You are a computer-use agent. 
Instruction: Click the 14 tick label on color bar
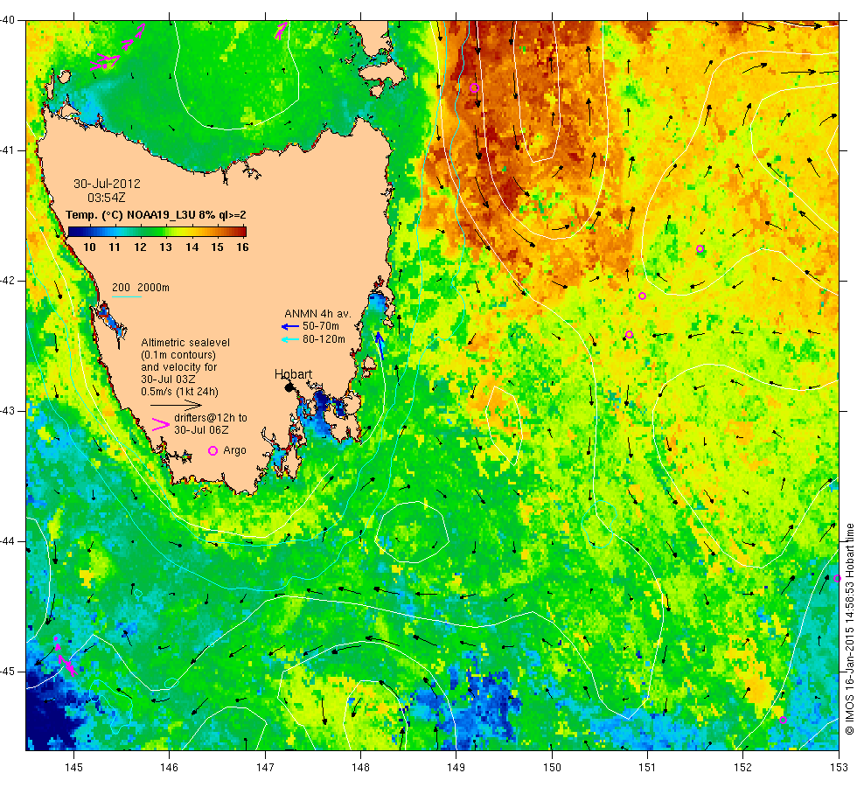192,247
